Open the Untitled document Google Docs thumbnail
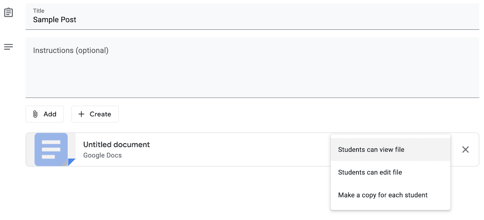The image size is (484, 220). (x=51, y=149)
